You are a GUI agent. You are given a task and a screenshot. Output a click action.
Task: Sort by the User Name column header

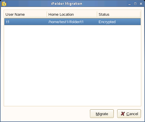coord(26,14)
